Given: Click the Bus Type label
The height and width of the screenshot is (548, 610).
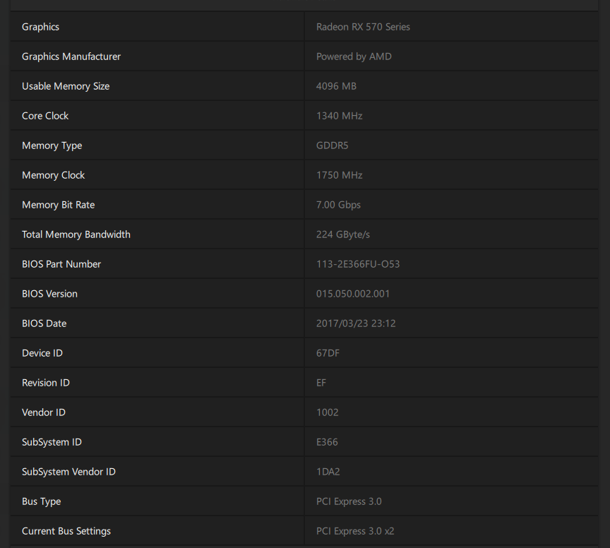Looking at the screenshot, I should click(41, 501).
